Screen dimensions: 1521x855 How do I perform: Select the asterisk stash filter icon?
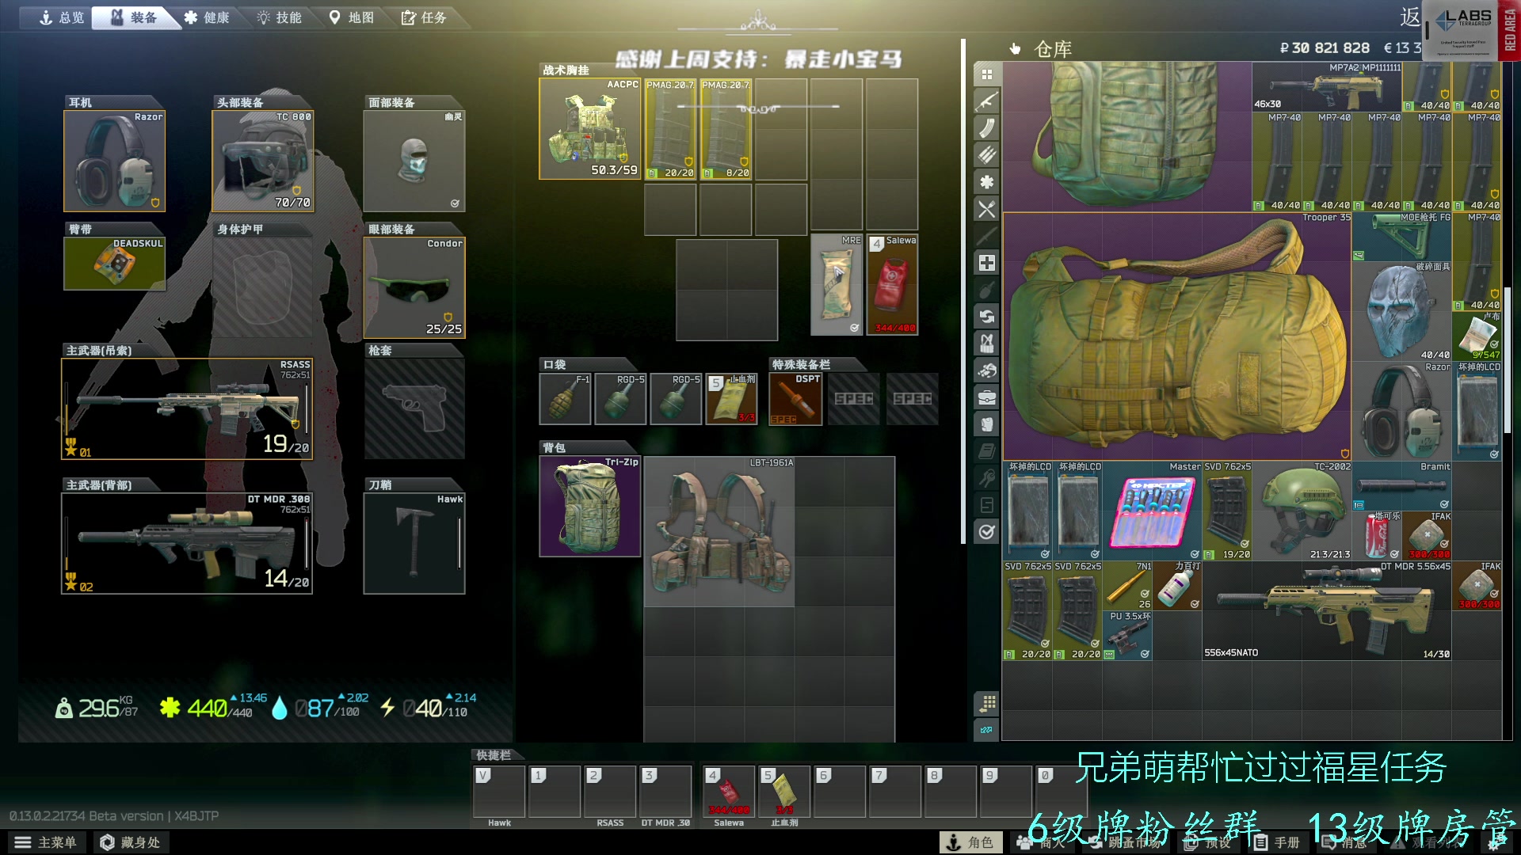(x=986, y=182)
